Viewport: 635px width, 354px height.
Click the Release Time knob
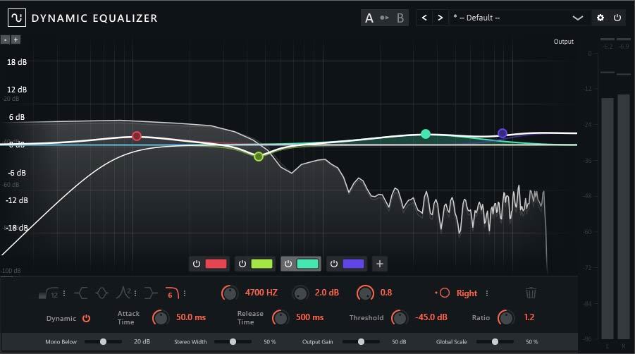280,317
